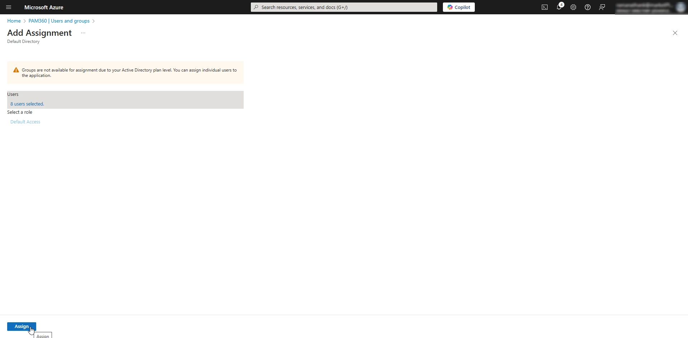Launch Copilot from the top bar

pos(459,7)
